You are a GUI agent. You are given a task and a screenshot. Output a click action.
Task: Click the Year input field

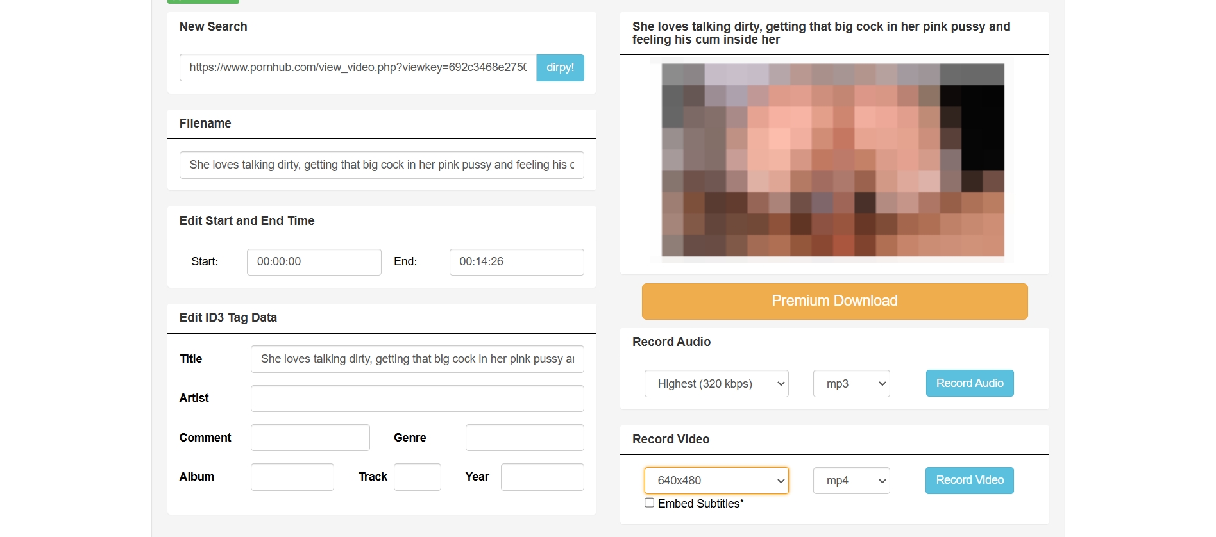(x=542, y=477)
